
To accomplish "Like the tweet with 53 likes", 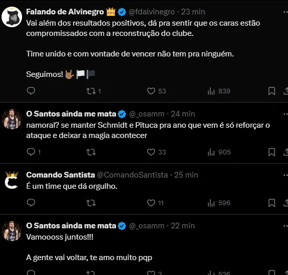I will [x=157, y=91].
